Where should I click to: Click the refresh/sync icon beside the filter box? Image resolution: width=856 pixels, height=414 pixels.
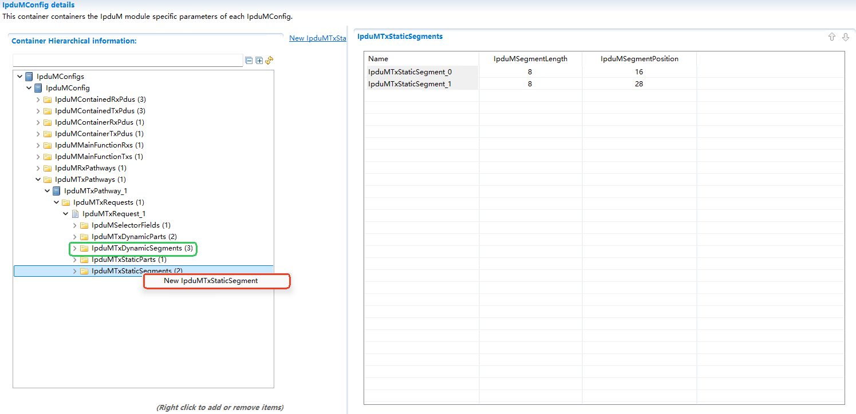(269, 60)
